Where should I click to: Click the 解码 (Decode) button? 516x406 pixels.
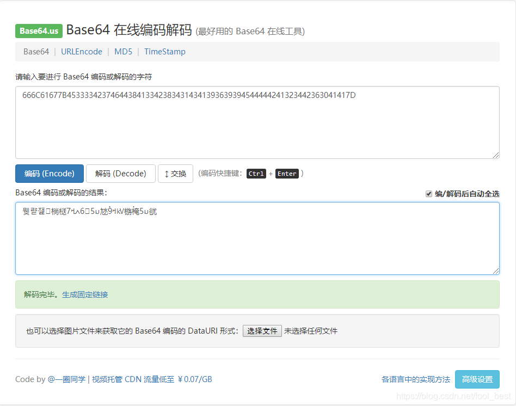tap(121, 174)
